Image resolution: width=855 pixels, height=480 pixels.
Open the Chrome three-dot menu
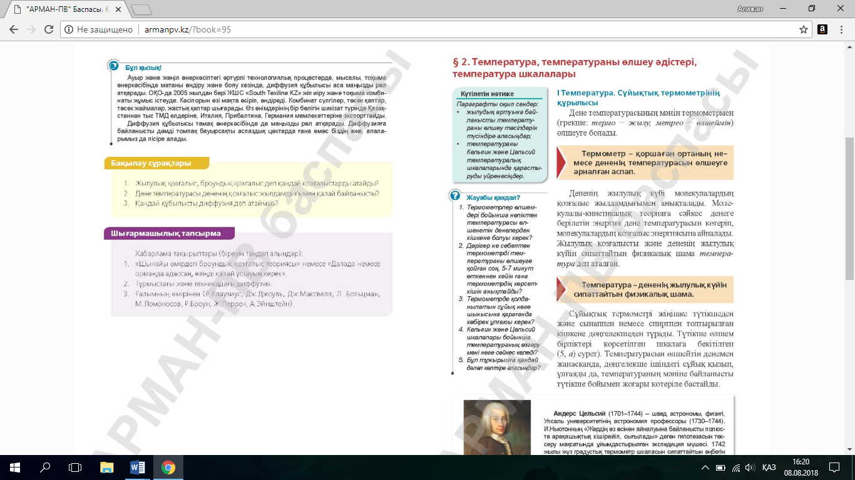[842, 29]
